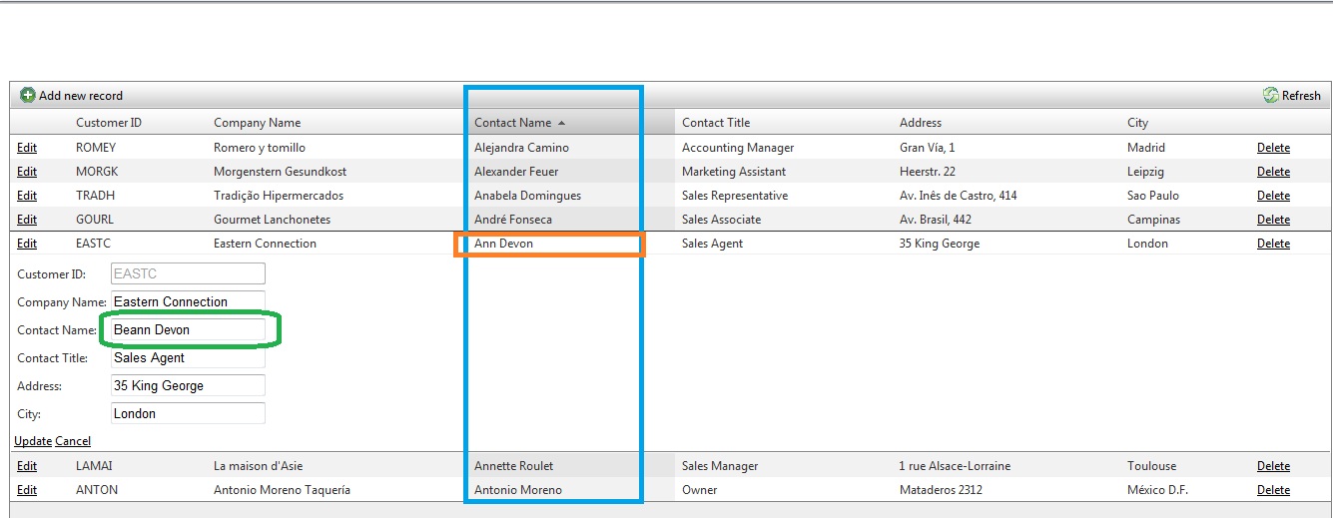Screen dimensions: 1333x518
Task: Click the Refresh icon in grid header
Action: click(1270, 96)
